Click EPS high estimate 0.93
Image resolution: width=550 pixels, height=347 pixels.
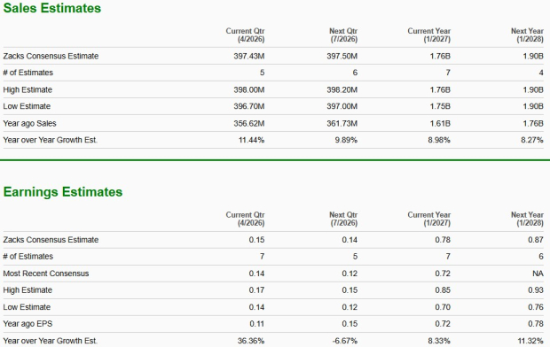pos(536,290)
